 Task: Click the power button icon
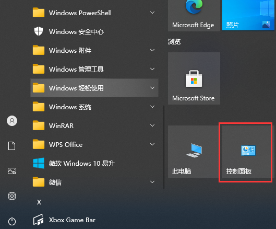pos(12,221)
